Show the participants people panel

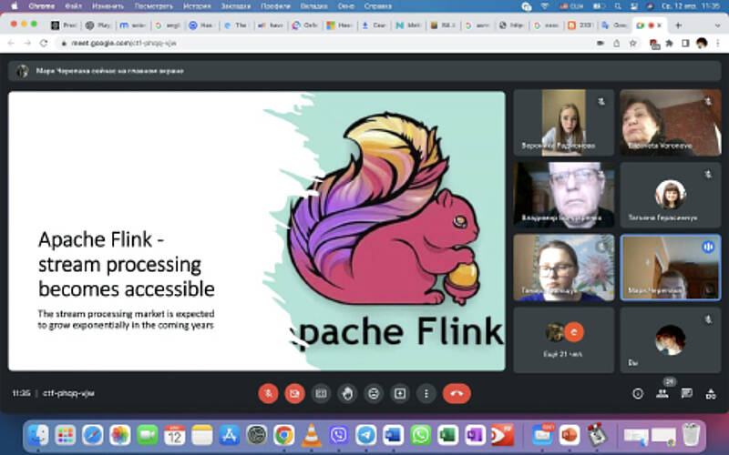[x=662, y=394]
